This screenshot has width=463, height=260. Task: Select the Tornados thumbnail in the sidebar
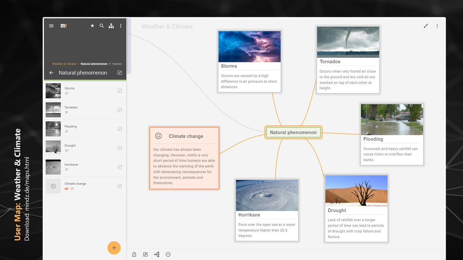[53, 110]
